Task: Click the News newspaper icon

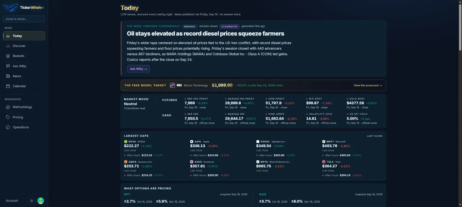Action: click(x=8, y=76)
